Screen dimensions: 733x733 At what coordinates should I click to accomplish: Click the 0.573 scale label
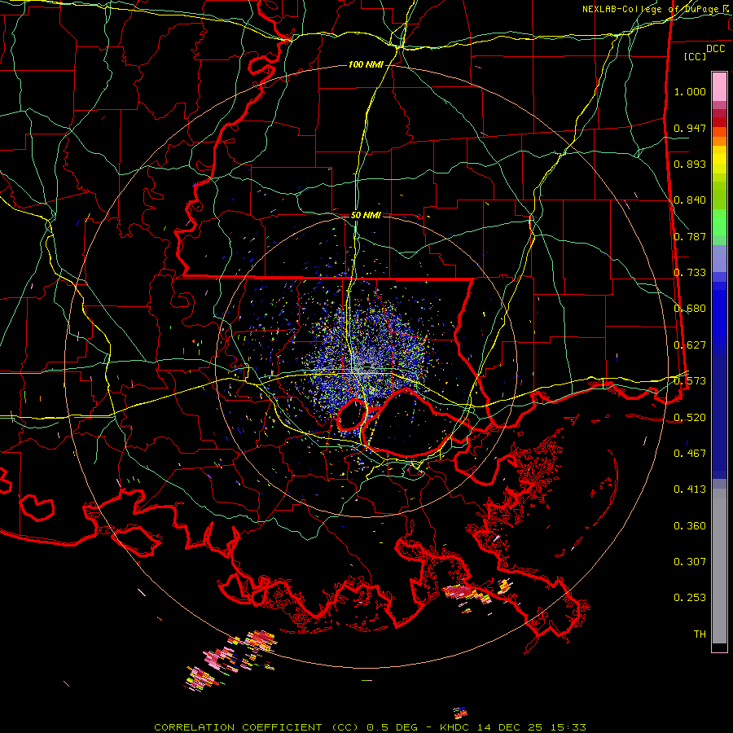690,381
